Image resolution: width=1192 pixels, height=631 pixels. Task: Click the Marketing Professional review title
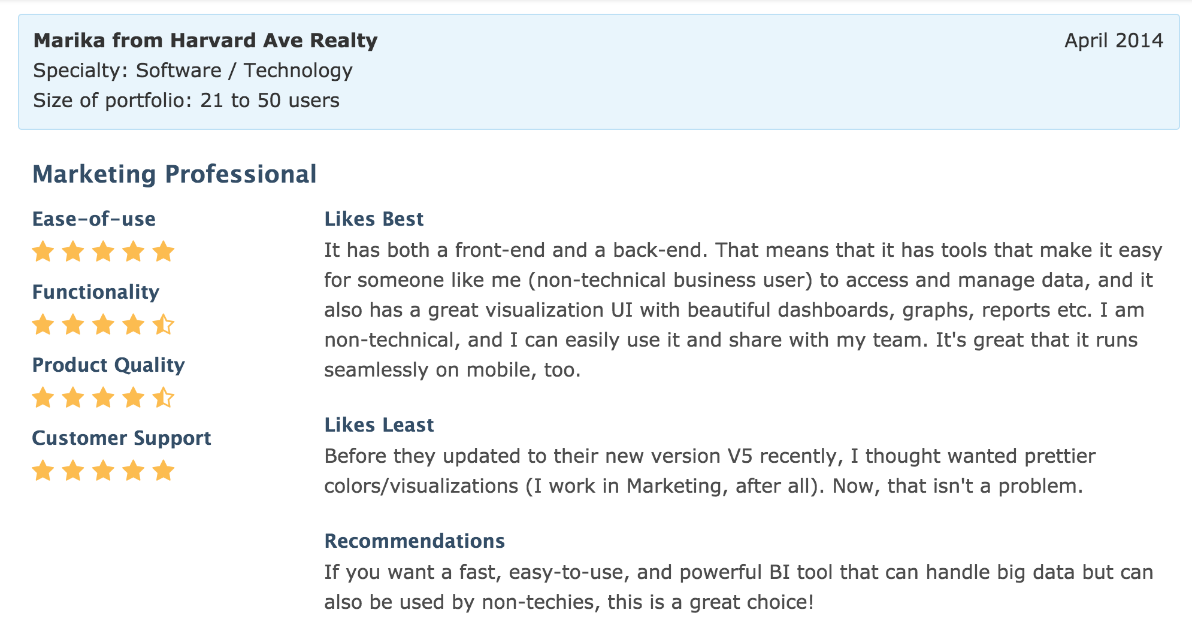174,174
